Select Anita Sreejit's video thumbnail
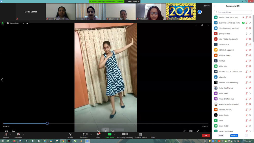Viewport: 254px width, 143px height. tap(151, 12)
